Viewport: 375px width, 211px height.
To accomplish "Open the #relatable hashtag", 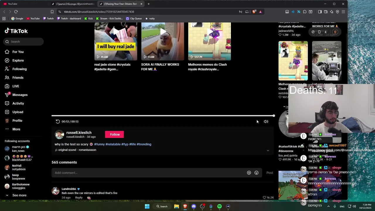I will pyautogui.click(x=113, y=144).
